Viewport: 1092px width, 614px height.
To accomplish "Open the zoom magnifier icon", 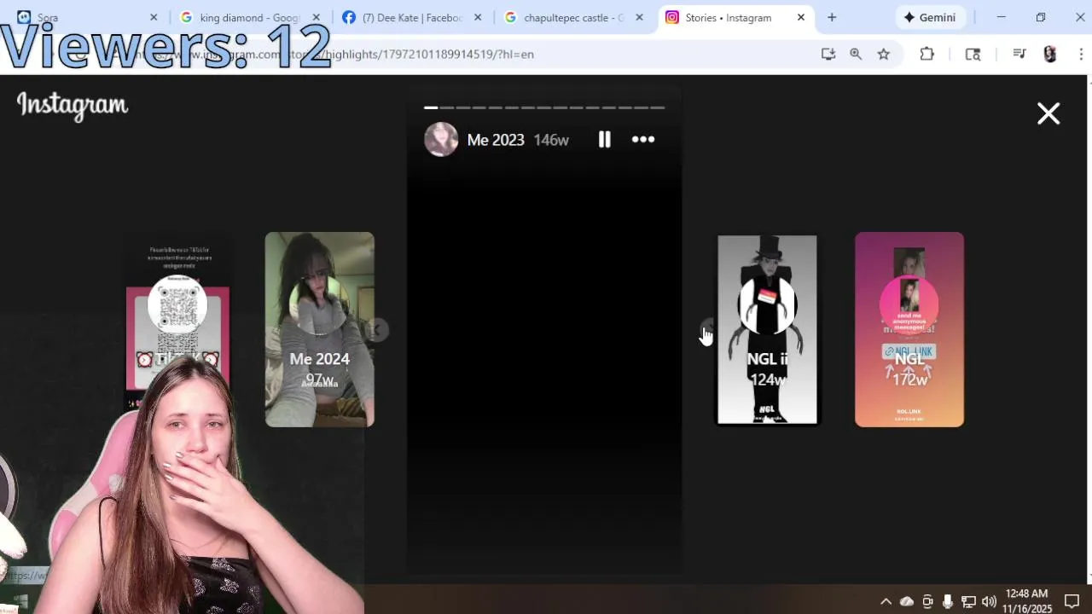I will click(x=856, y=54).
